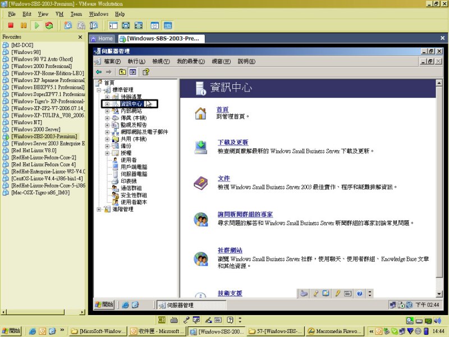
Task: Select [Red Hat Linux V8.0] in Favorites
Action: tap(34, 151)
